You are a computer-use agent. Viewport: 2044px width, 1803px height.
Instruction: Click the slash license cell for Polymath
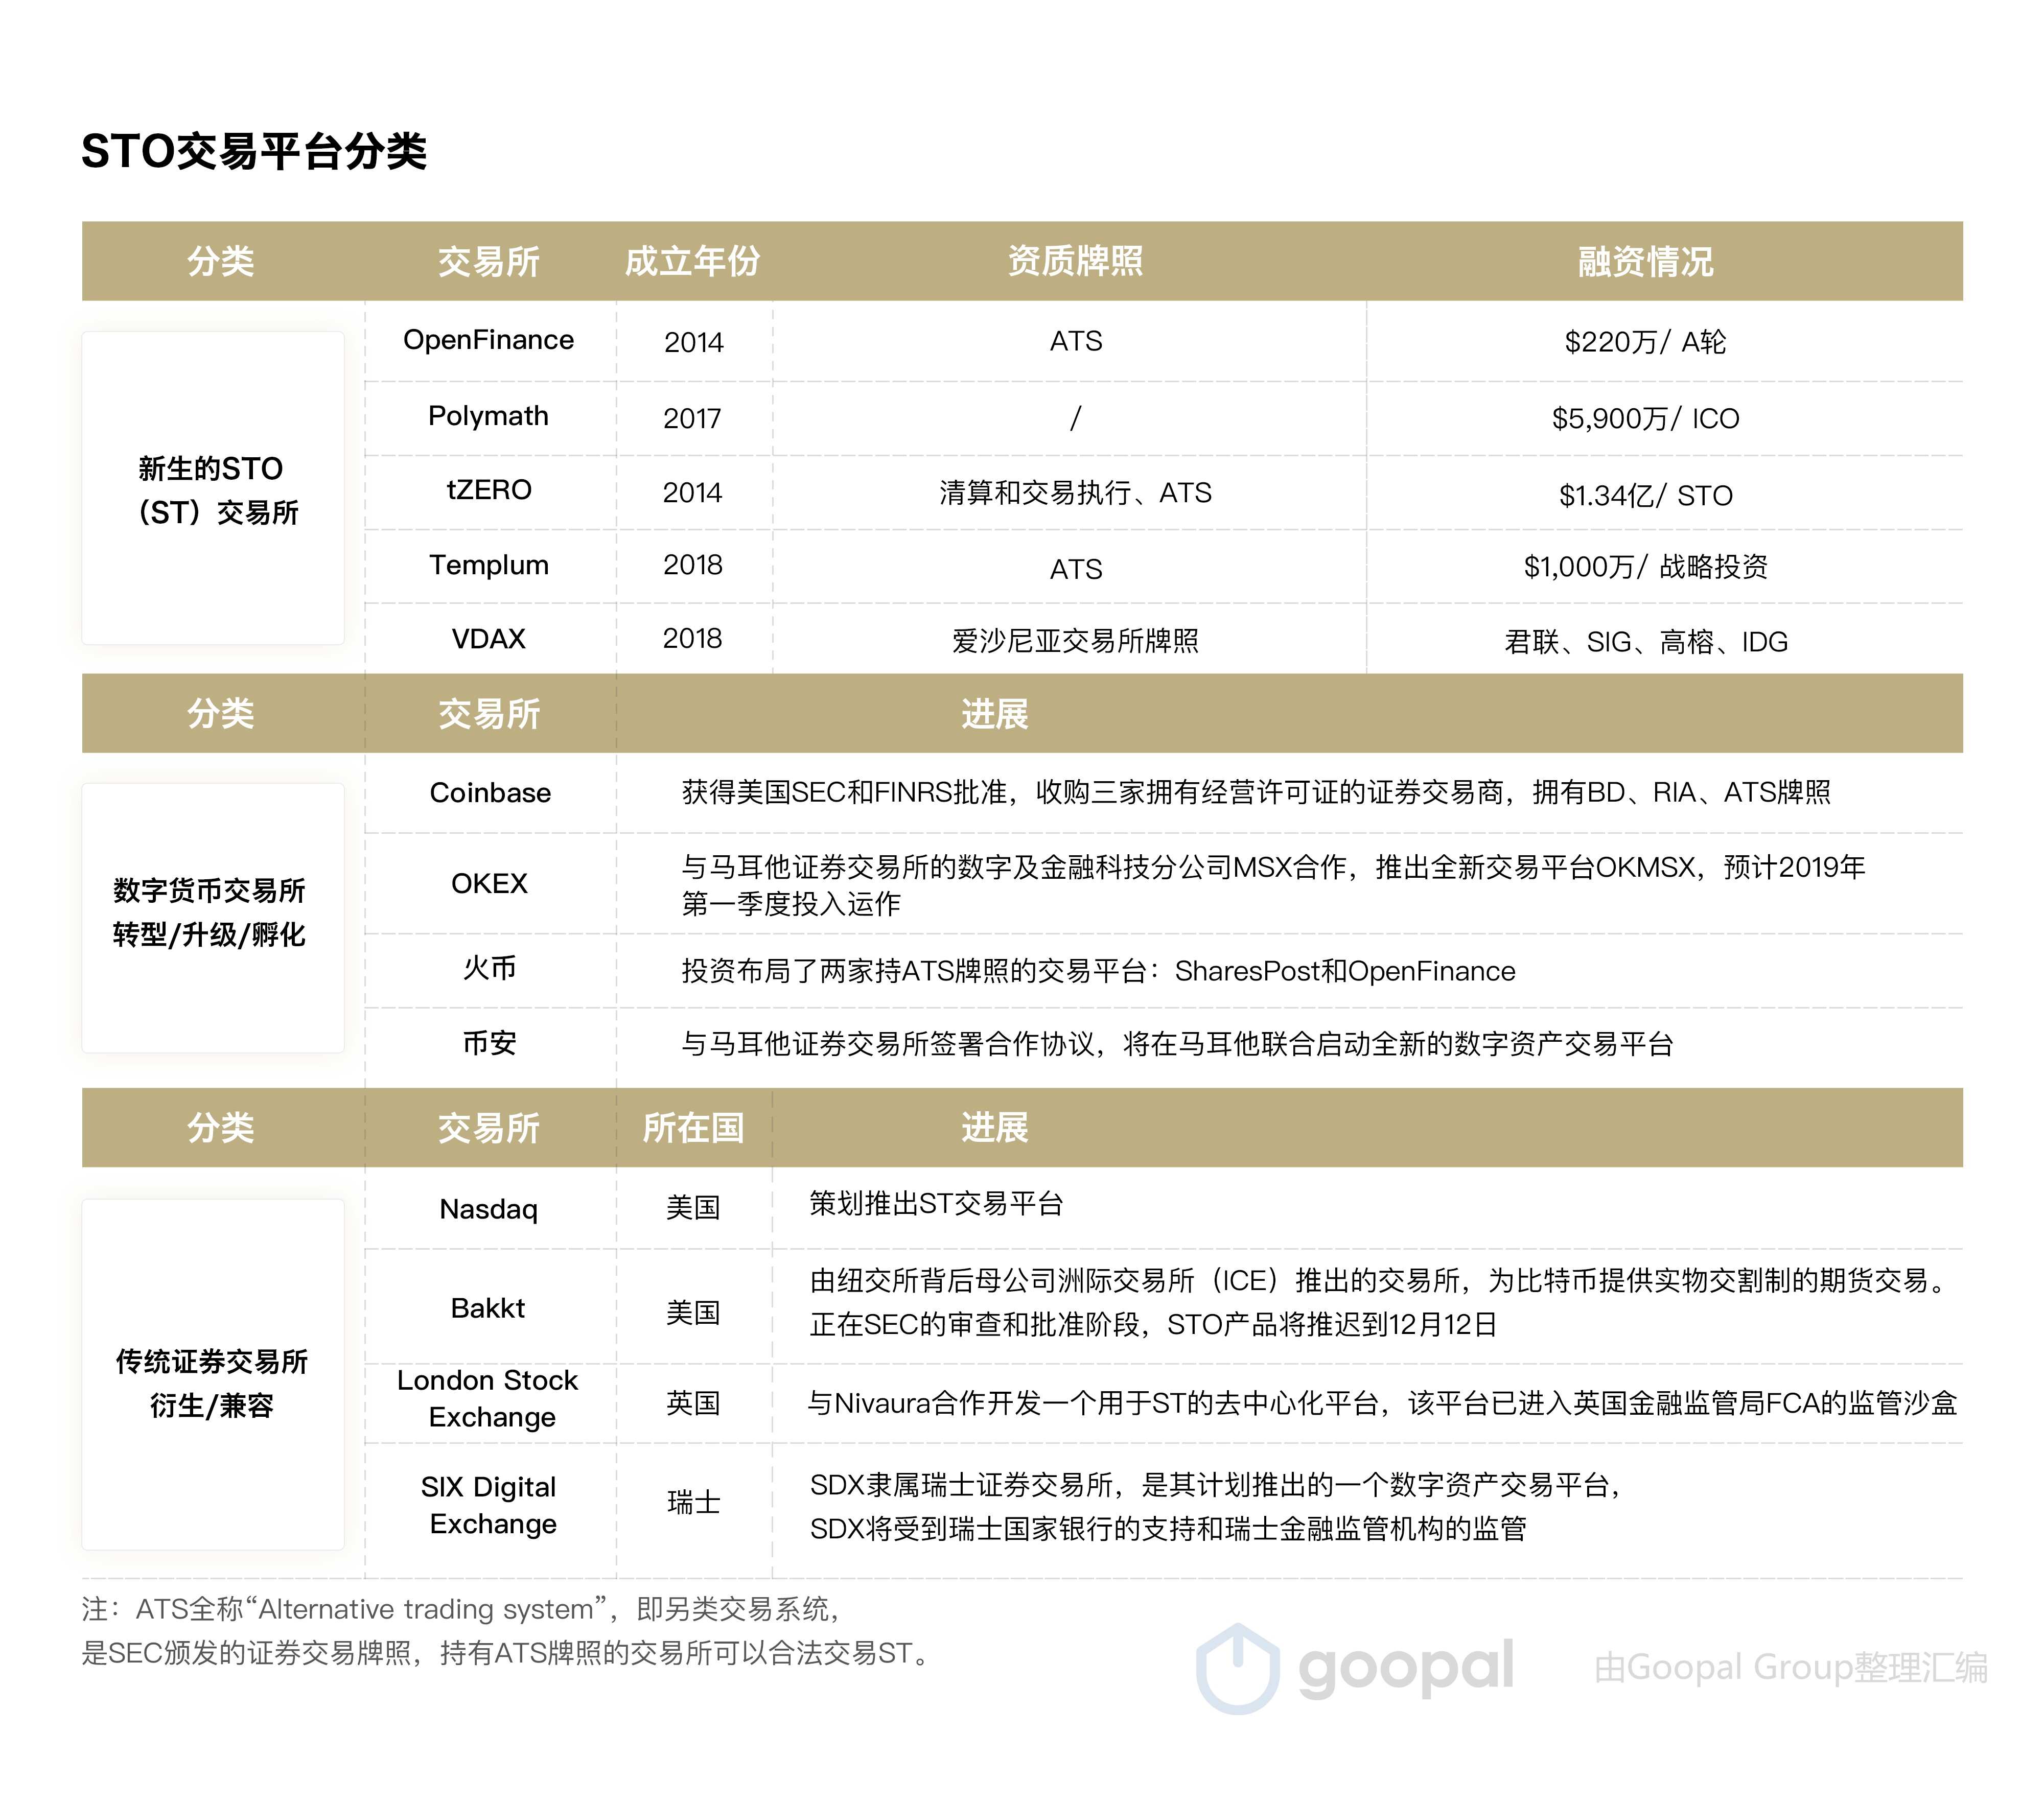click(x=1075, y=418)
